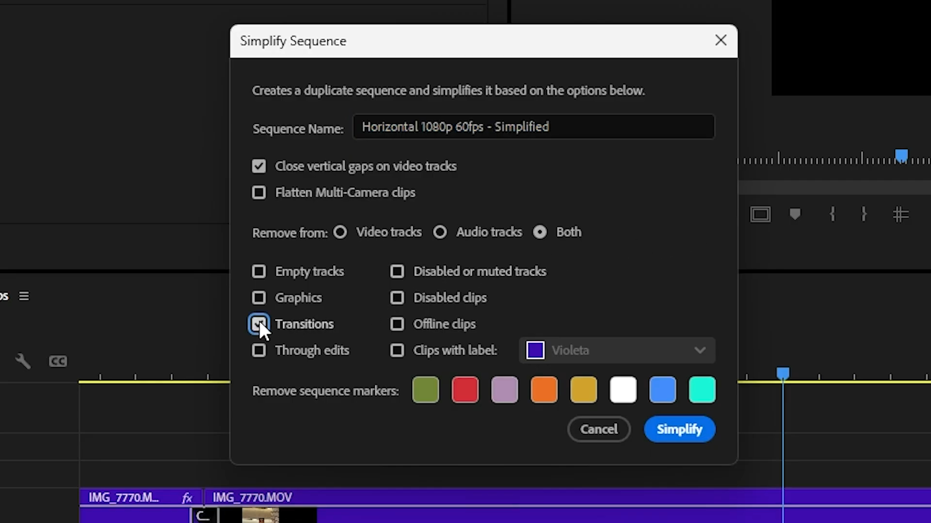Enable Flatten Multi-Camera clips
Screen dimensions: 931x523
click(258, 192)
